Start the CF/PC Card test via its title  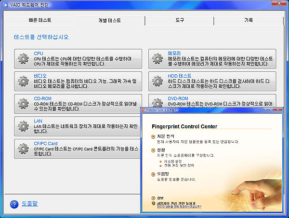coord(46,144)
